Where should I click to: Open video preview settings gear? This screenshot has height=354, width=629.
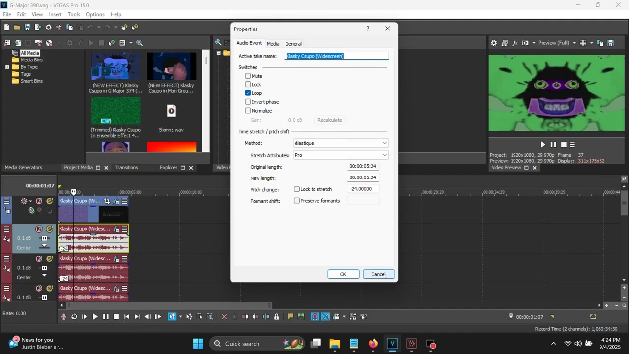(494, 43)
